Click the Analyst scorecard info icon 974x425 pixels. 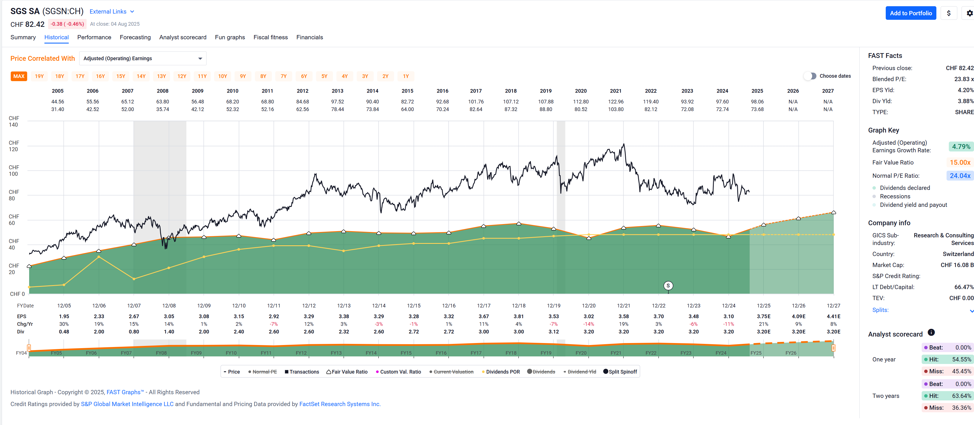click(931, 332)
